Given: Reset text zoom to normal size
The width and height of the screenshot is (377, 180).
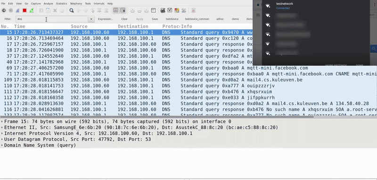Looking at the screenshot, I should pos(147,10).
